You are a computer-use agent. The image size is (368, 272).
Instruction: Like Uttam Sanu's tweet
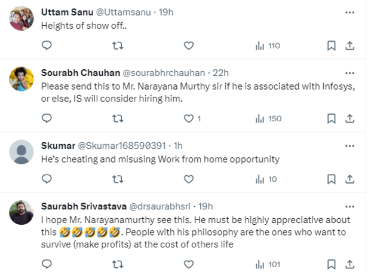[x=188, y=45]
